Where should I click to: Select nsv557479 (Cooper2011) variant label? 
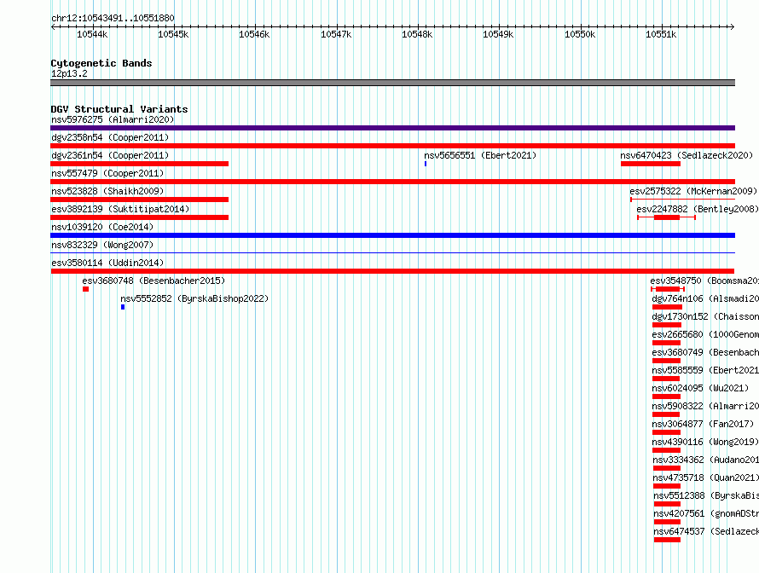coord(107,173)
